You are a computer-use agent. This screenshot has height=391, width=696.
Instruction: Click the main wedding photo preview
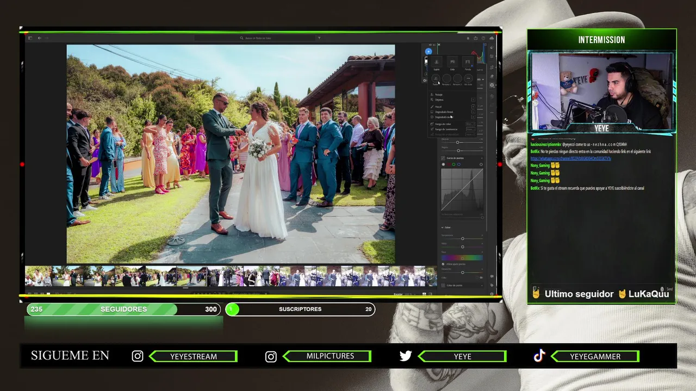pyautogui.click(x=231, y=154)
